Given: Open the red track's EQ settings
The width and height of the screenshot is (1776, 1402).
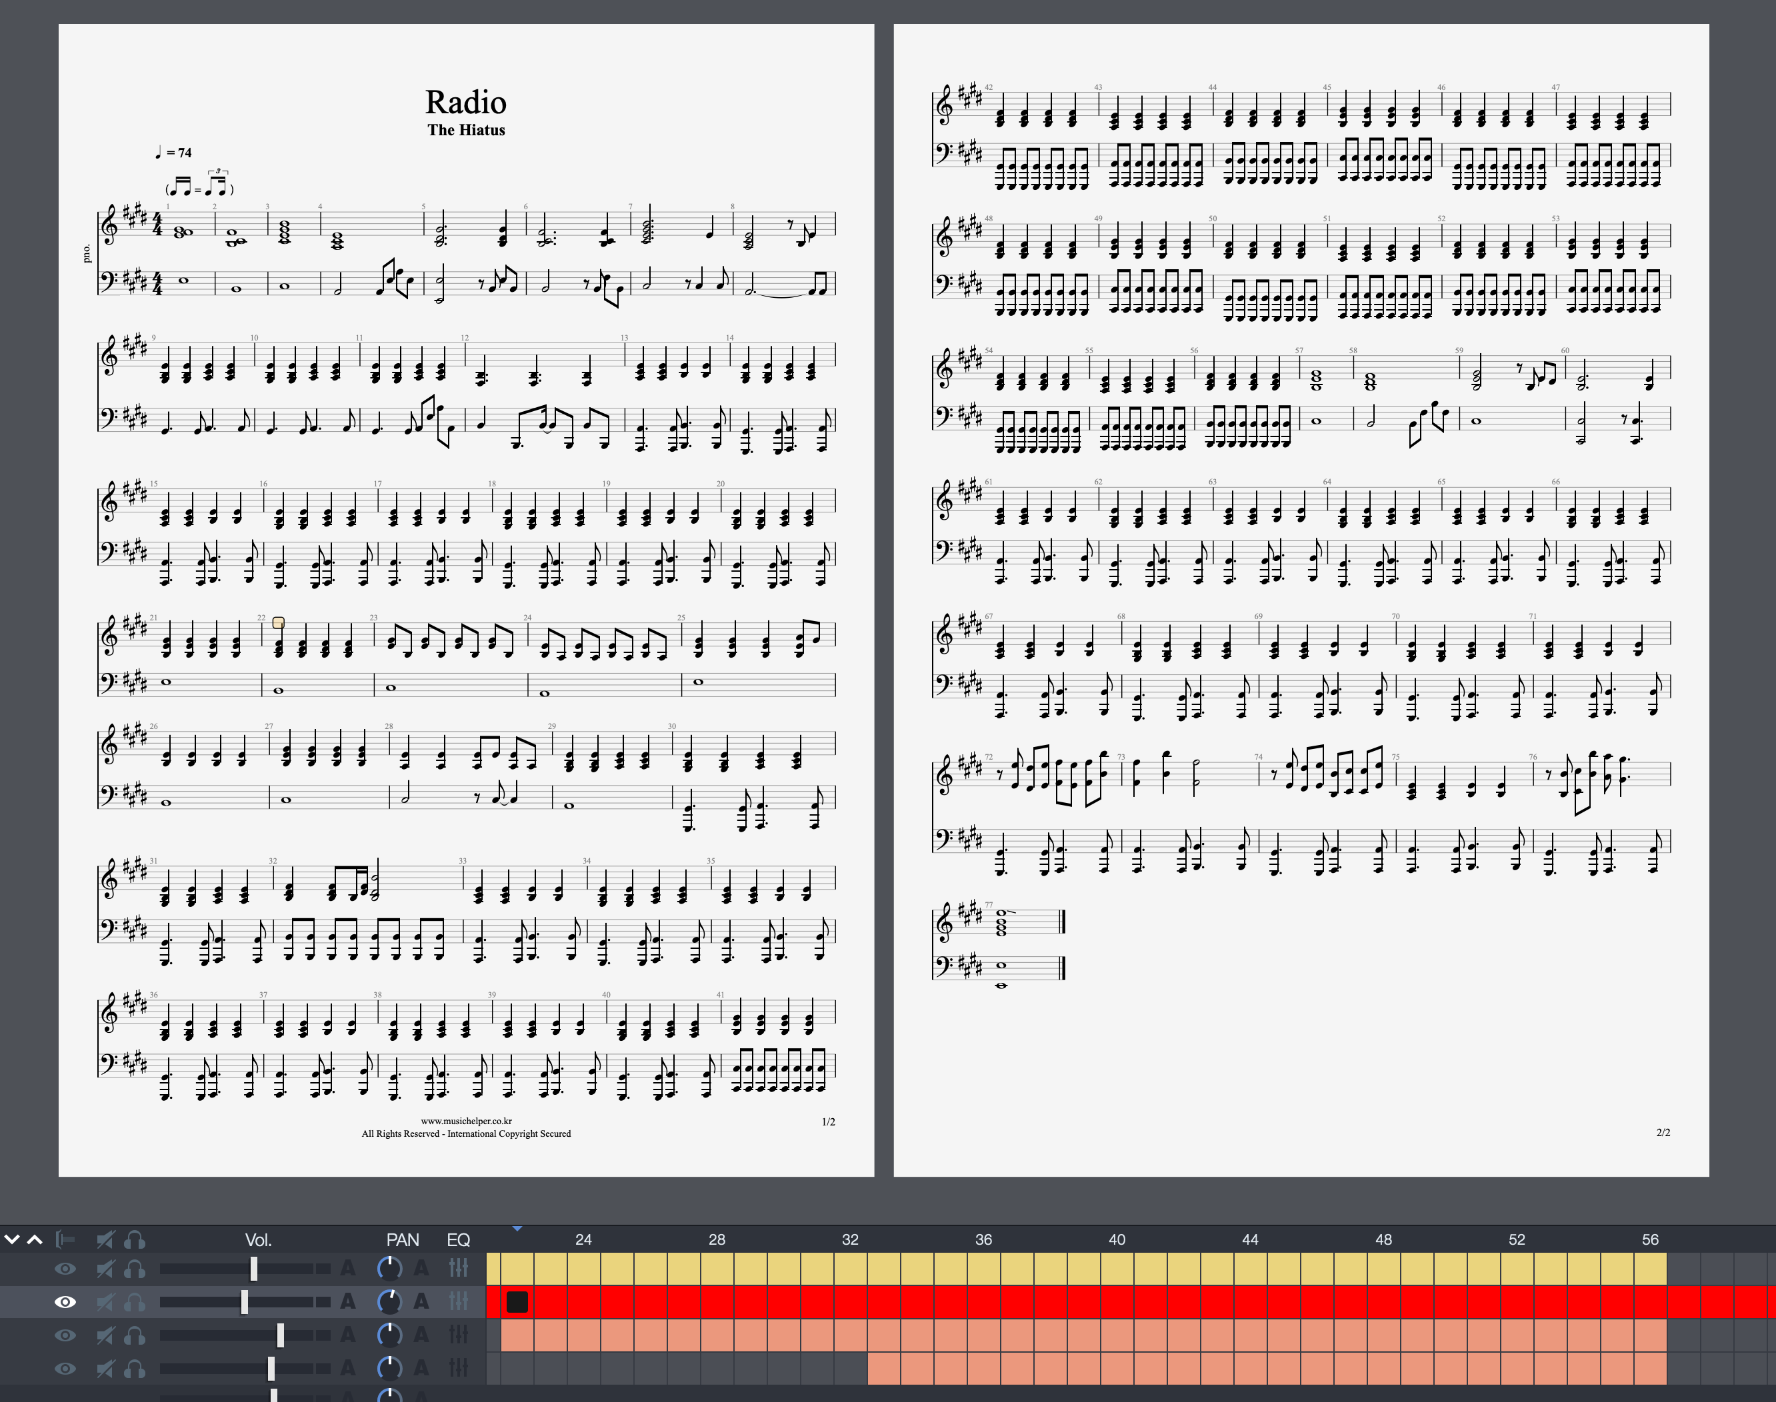Looking at the screenshot, I should (x=458, y=1302).
